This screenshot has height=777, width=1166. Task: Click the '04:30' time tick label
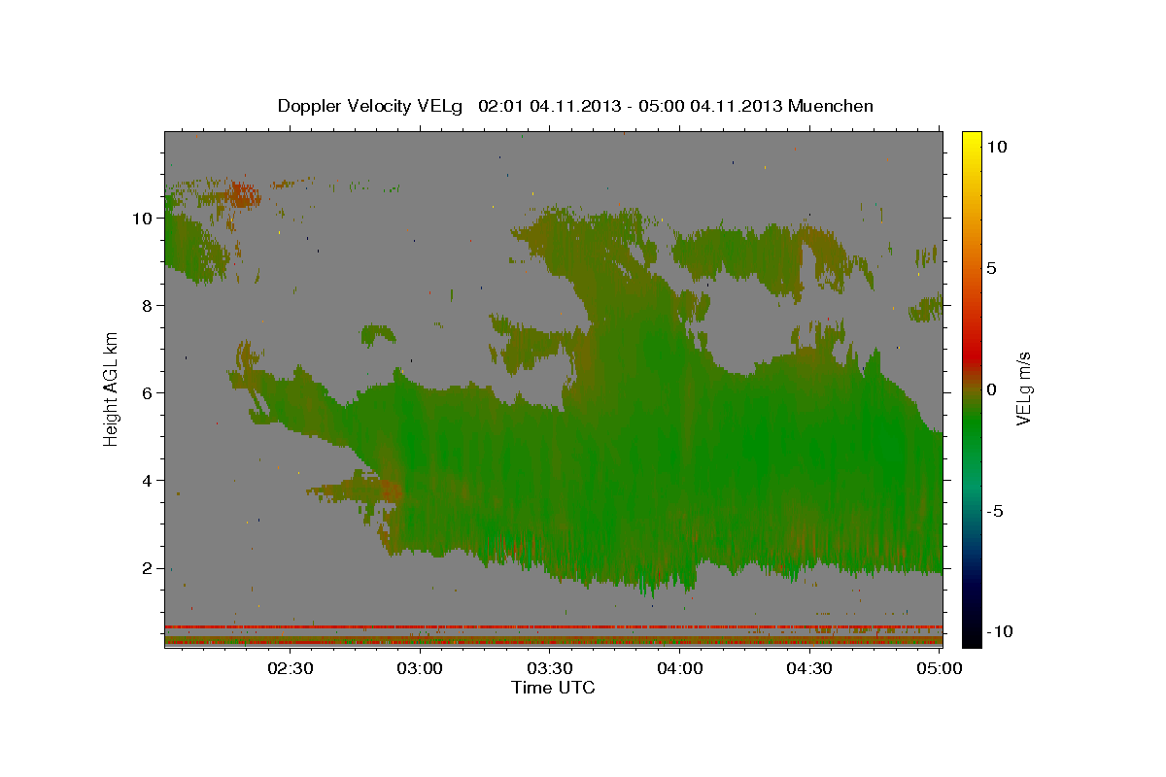pyautogui.click(x=809, y=668)
